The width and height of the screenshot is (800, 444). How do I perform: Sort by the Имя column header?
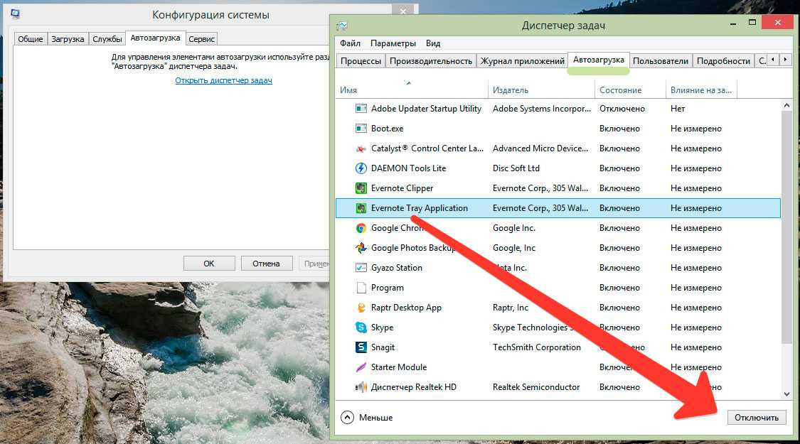(x=412, y=90)
